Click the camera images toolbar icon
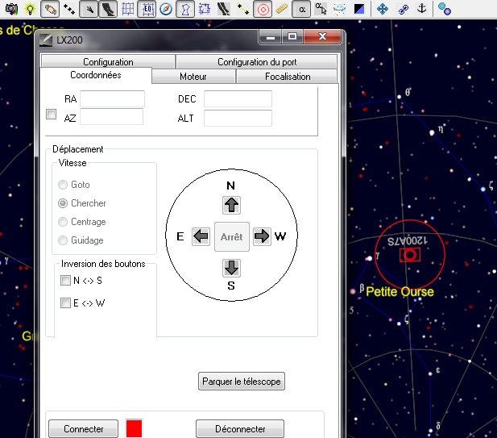The height and width of the screenshot is (438, 497). [11, 9]
